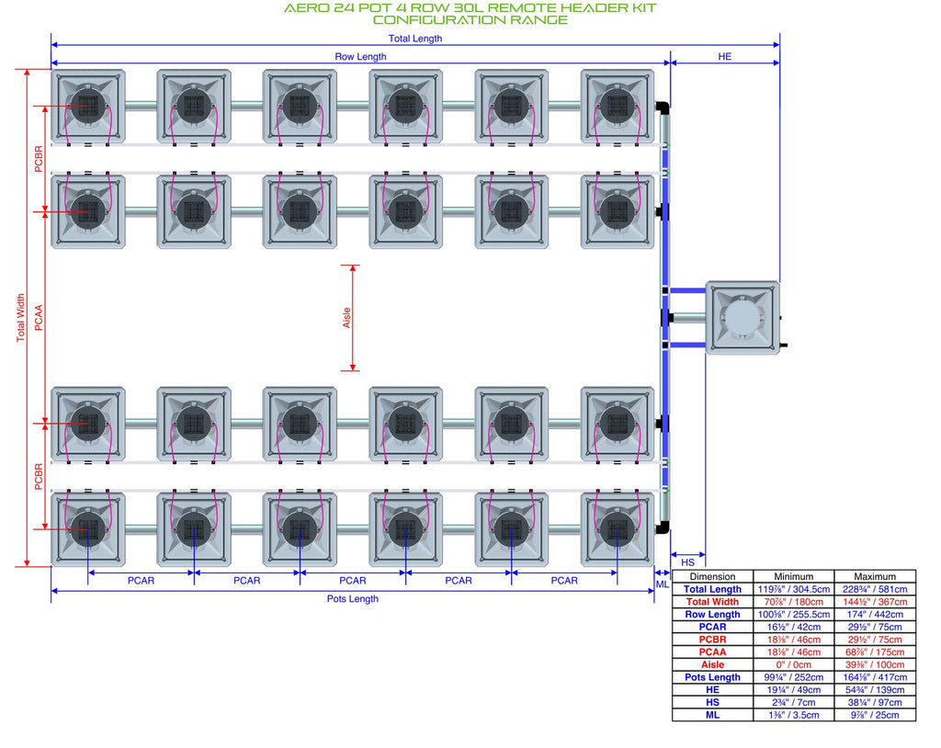Click the 'HS' label on the diagram near the header tank

tap(687, 562)
